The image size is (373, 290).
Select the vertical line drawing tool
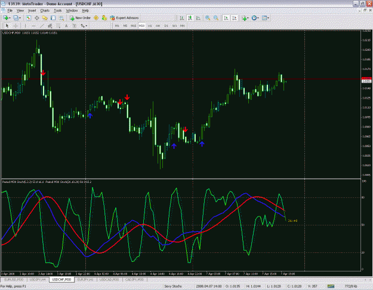pyautogui.click(x=26, y=26)
